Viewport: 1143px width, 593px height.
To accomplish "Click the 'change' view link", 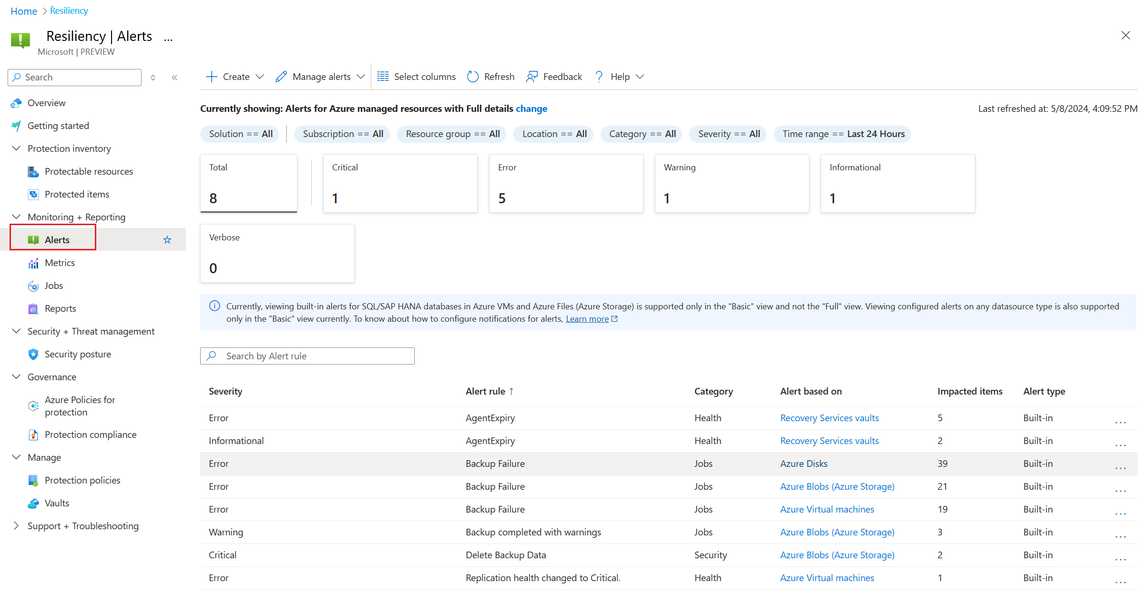I will tap(531, 109).
